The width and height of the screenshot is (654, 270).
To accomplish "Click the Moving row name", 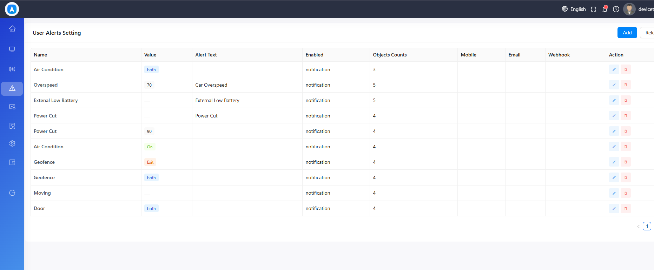I will tap(42, 193).
